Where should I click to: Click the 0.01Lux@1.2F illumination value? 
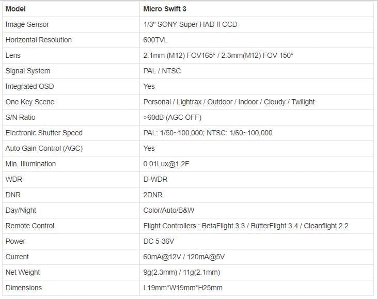[166, 164]
